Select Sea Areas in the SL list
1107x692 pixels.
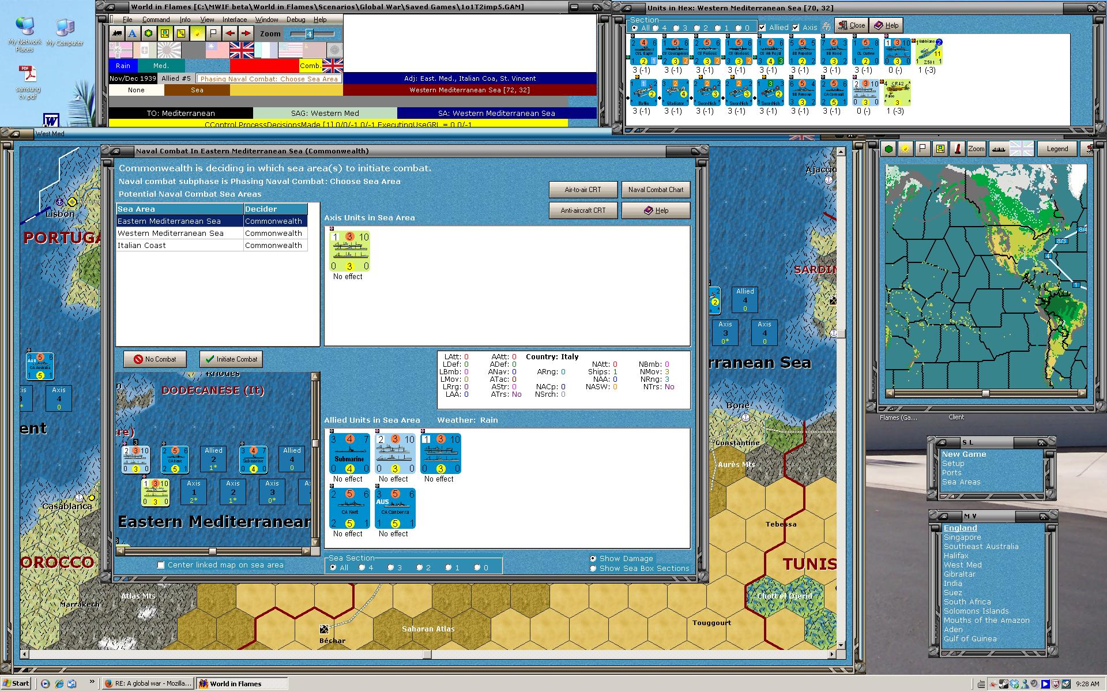961,482
